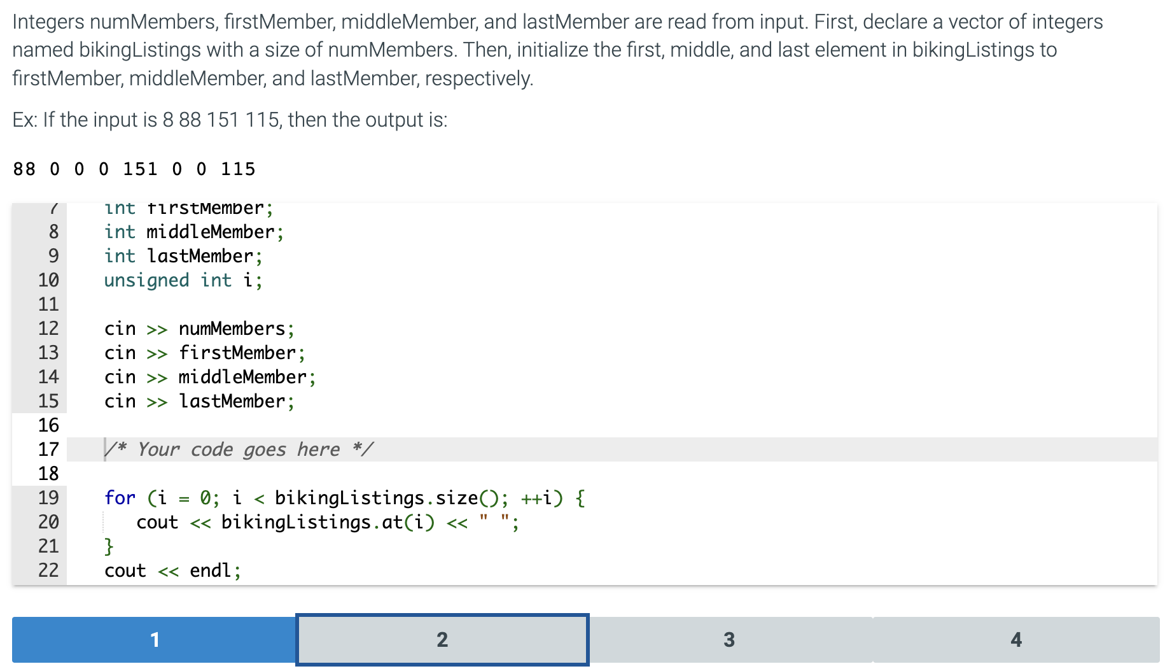Viewport: 1172px width, 671px height.
Task: Click the closing brace on line 21
Action: [x=109, y=546]
